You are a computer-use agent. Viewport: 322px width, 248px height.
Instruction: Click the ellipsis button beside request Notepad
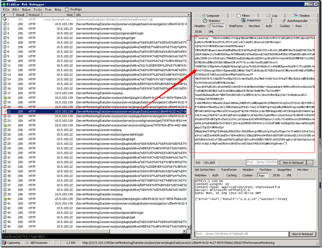tap(310, 162)
